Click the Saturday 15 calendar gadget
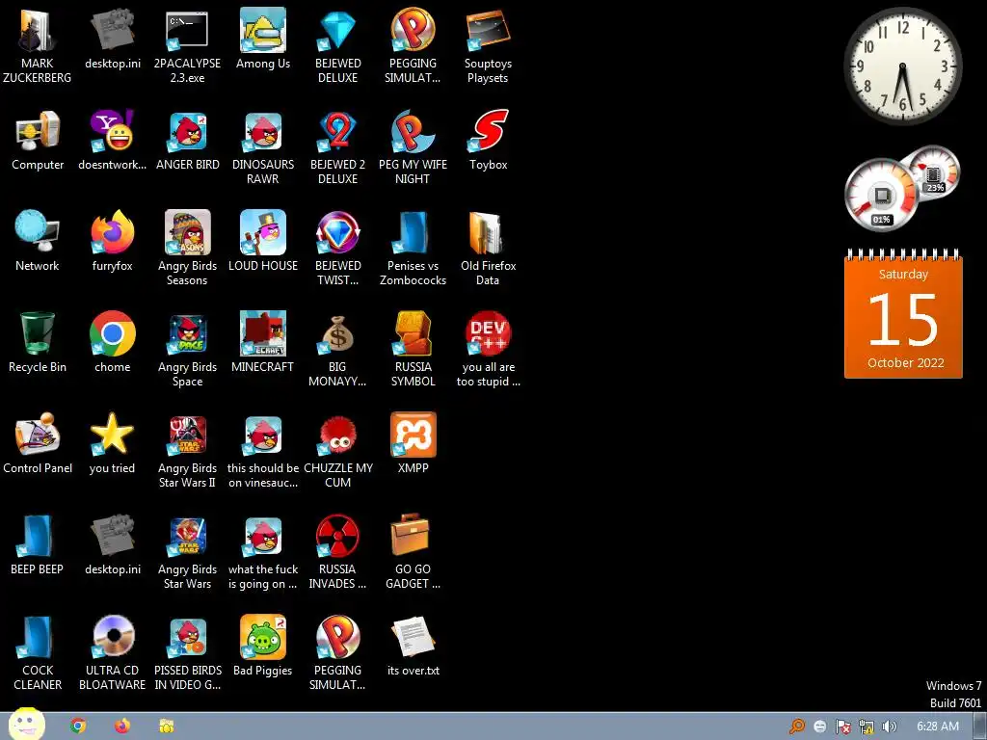Image resolution: width=987 pixels, height=740 pixels. 903,315
